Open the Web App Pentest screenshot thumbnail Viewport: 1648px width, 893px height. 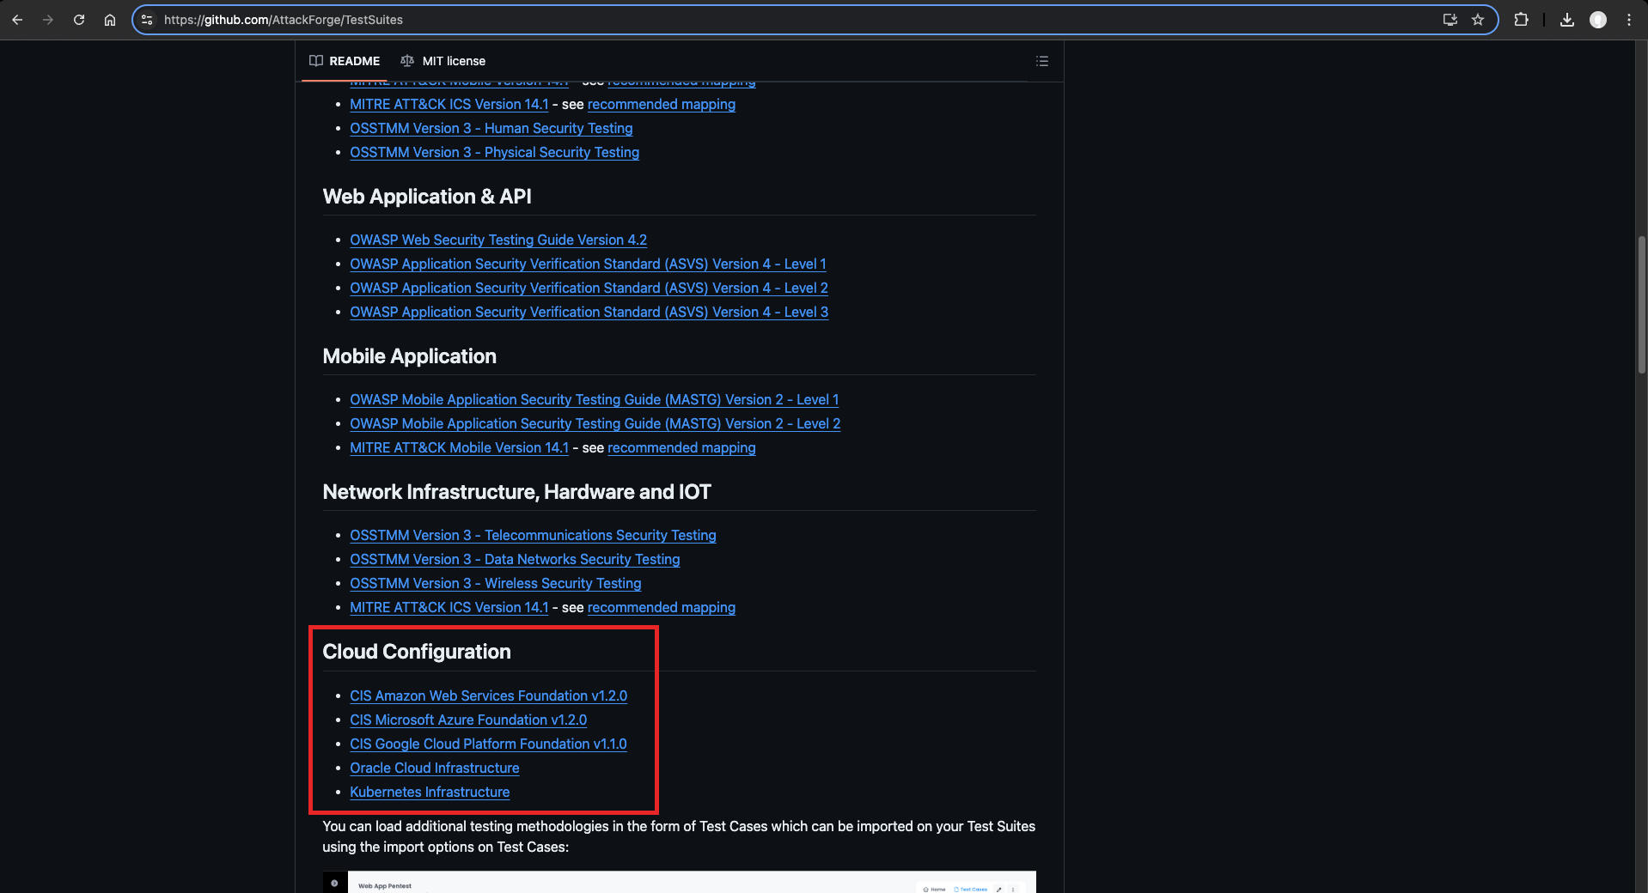tap(679, 882)
